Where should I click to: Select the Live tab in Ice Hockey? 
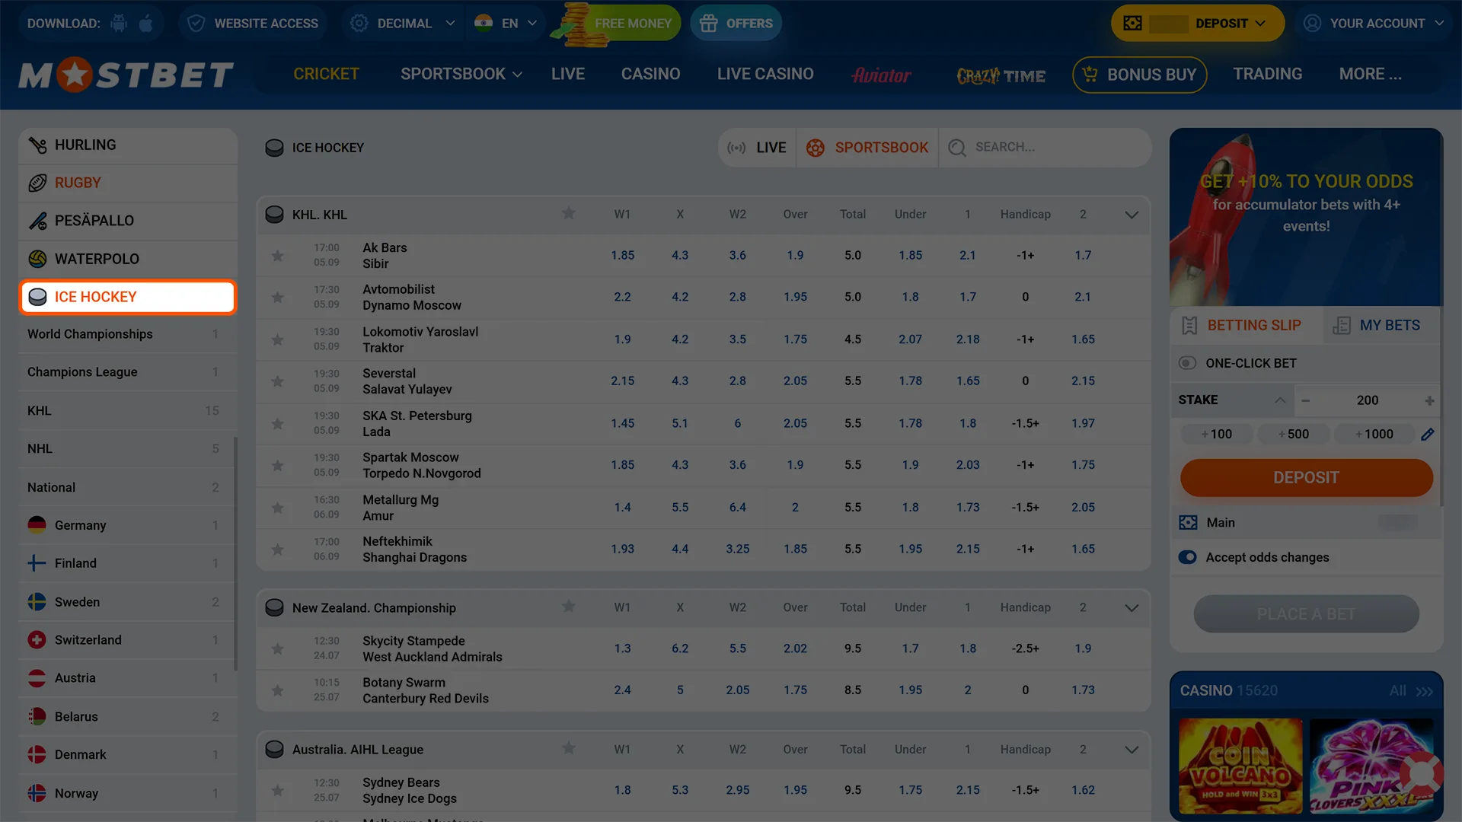757,148
